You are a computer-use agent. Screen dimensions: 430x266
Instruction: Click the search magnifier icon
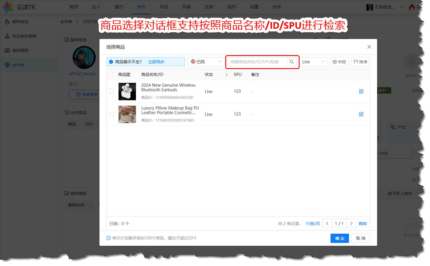point(291,62)
